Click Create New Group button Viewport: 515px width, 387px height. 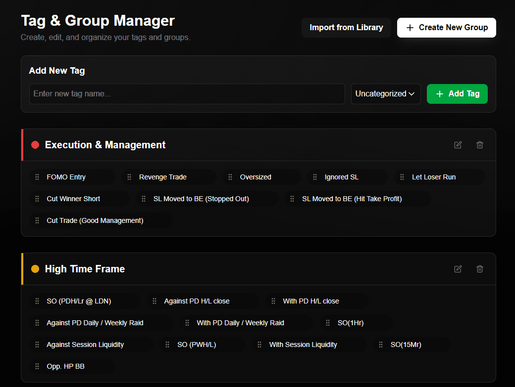point(446,28)
